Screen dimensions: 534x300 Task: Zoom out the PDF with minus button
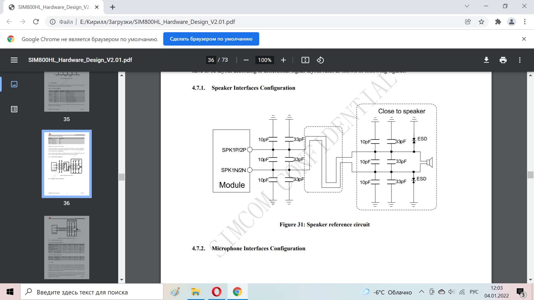246,60
